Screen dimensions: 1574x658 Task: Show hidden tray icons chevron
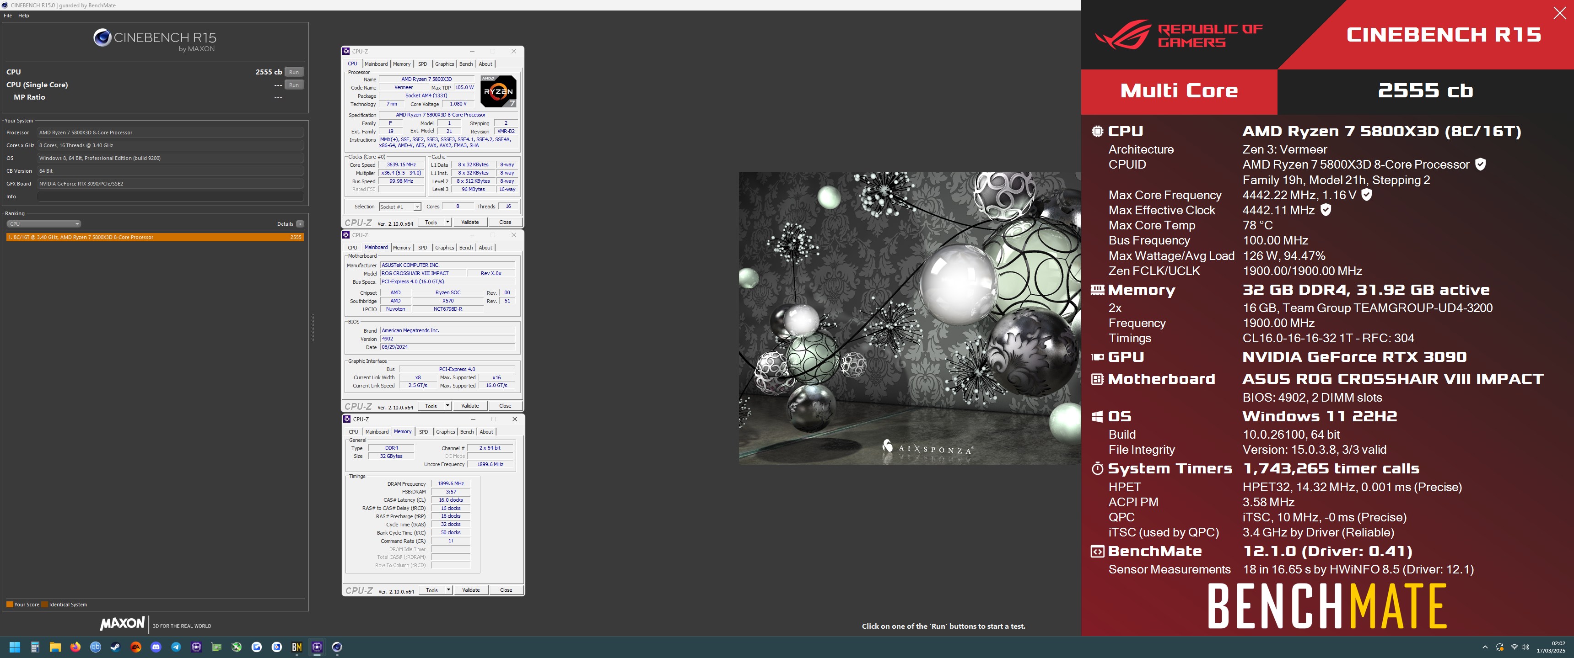point(1485,647)
